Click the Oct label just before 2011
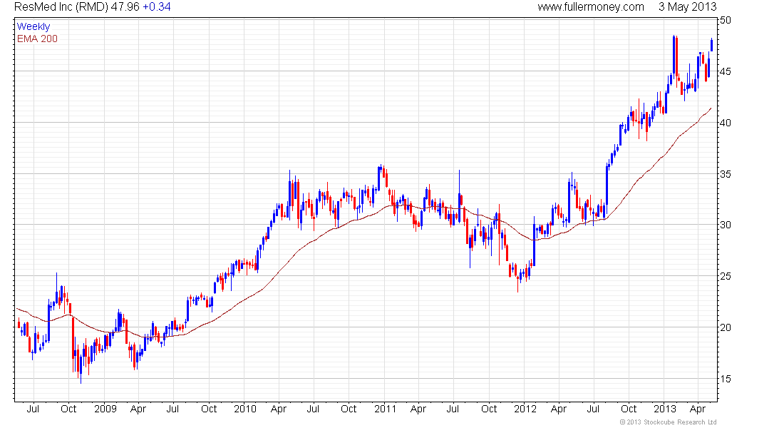784x428 pixels. click(349, 409)
